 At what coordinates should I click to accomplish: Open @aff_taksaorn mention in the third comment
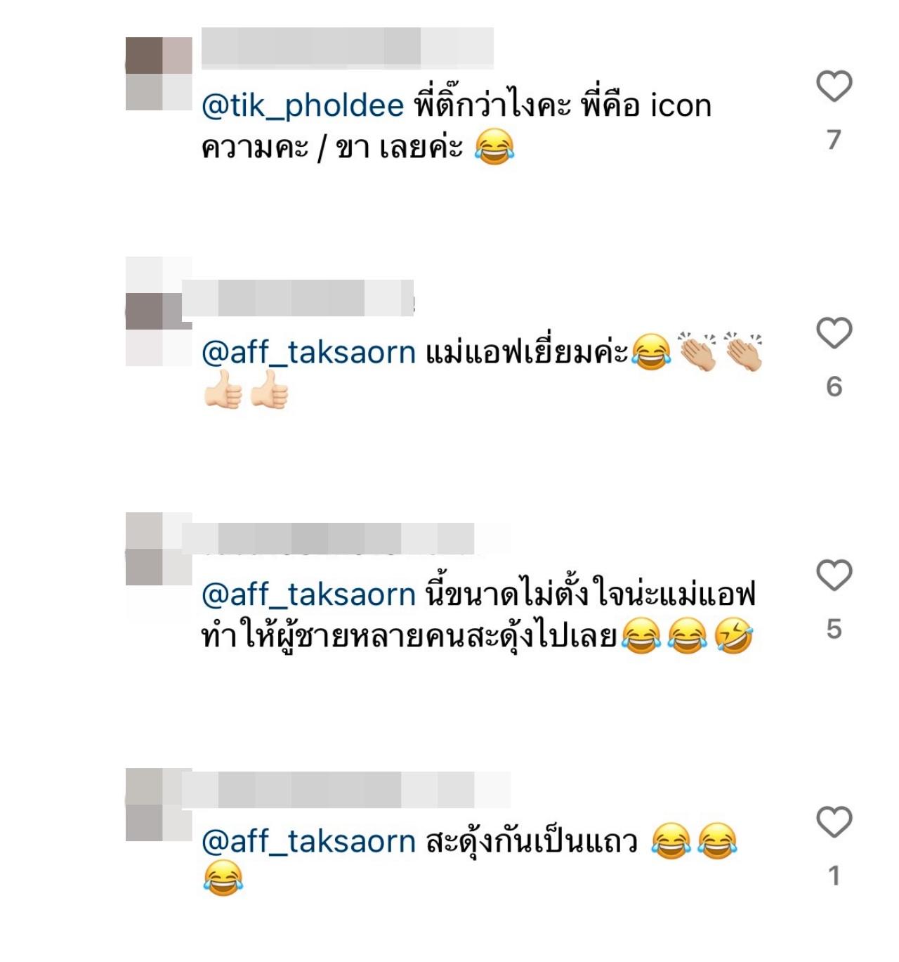click(x=309, y=595)
